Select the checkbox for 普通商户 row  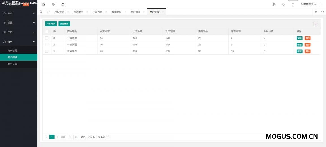(x=47, y=51)
